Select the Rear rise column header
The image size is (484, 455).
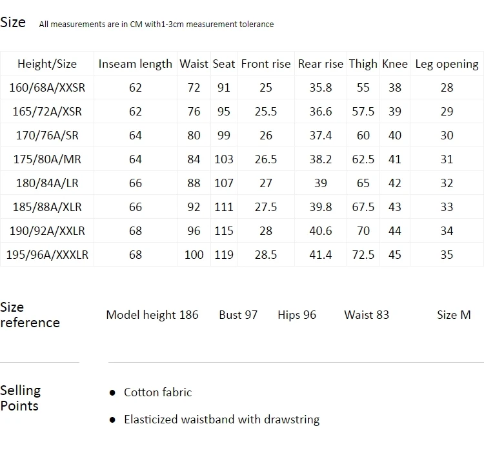320,64
